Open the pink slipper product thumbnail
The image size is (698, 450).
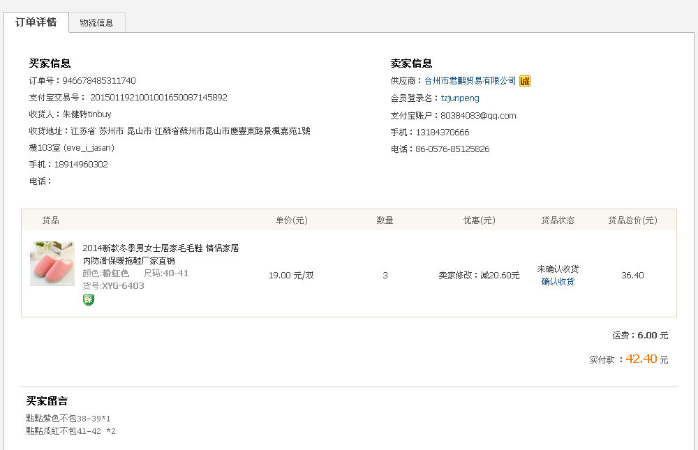[x=52, y=264]
